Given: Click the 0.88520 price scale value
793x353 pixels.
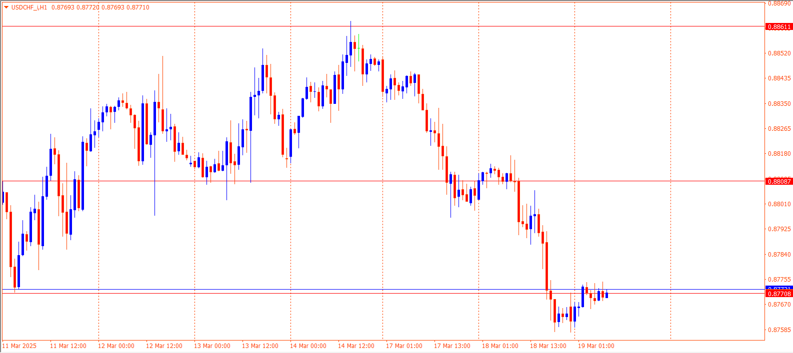Looking at the screenshot, I should (x=779, y=53).
